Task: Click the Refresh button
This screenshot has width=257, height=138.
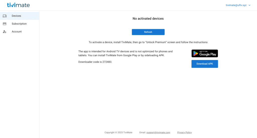Action: pos(148,32)
